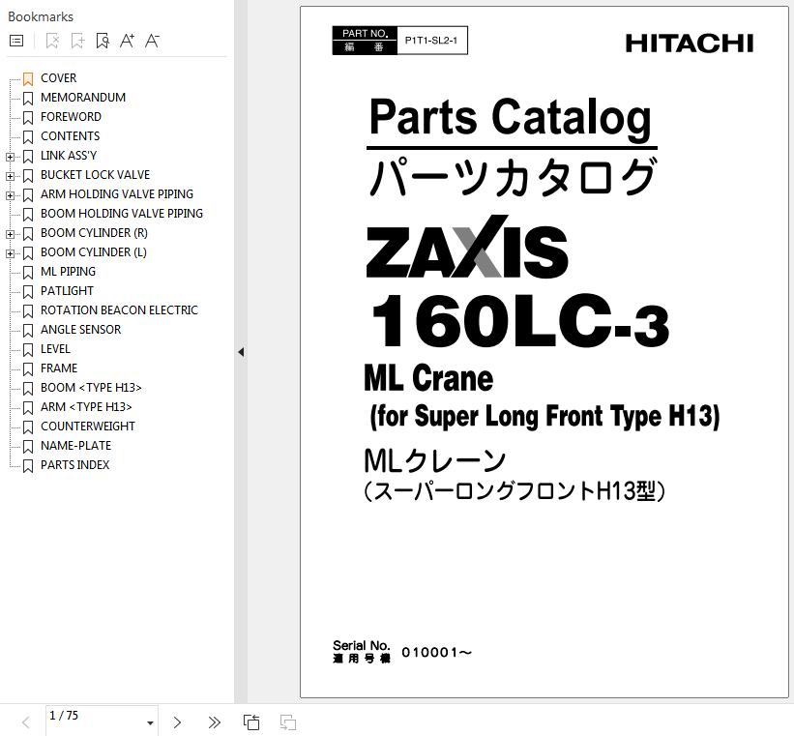
Task: Open the LEVEL bookmark
Action: (x=55, y=349)
